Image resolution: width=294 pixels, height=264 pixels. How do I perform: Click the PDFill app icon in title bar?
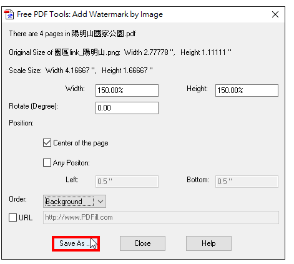click(9, 14)
